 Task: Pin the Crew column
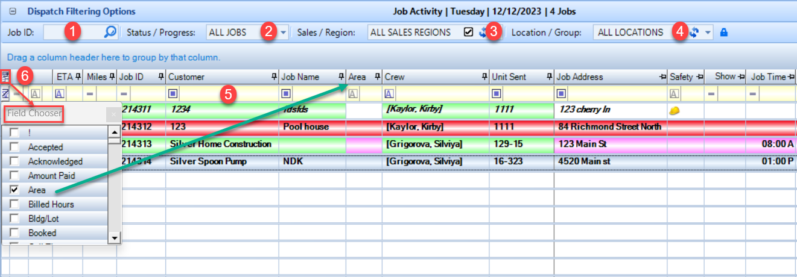[484, 76]
